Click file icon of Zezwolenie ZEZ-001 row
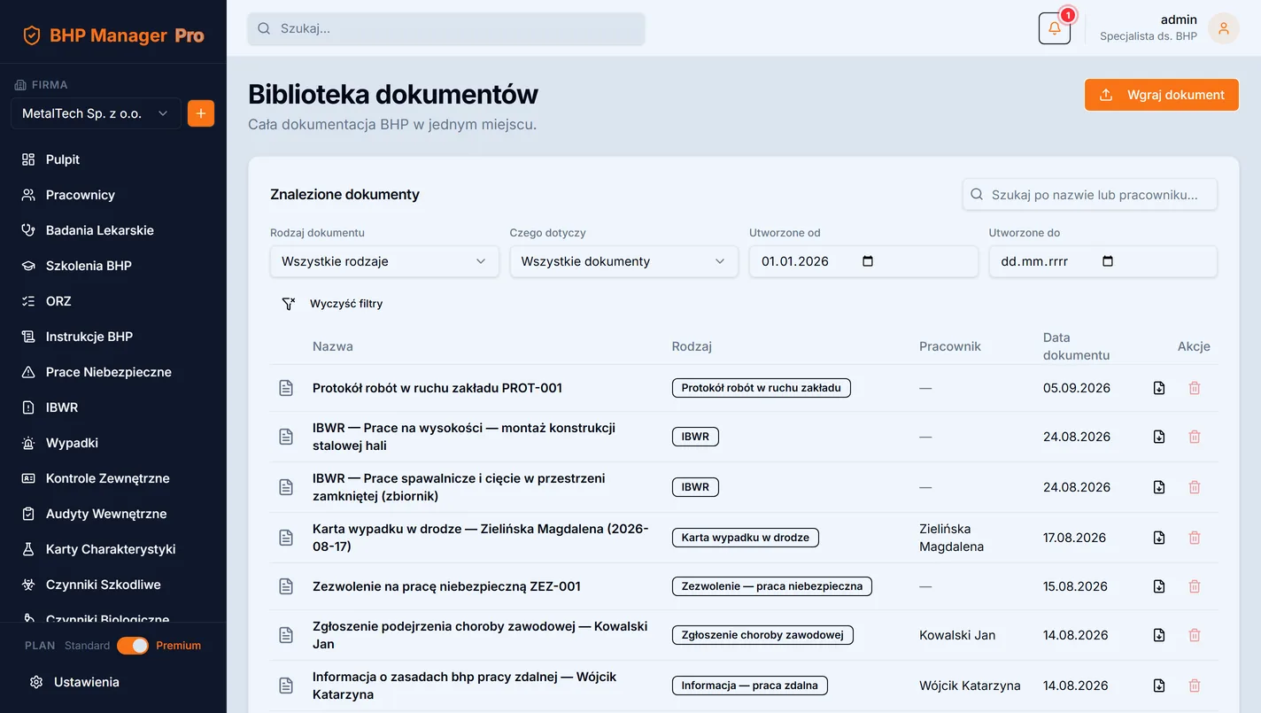The width and height of the screenshot is (1261, 713). (x=286, y=586)
